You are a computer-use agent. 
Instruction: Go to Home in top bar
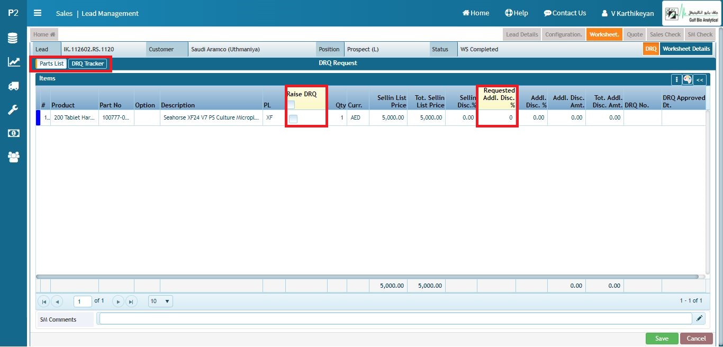click(475, 13)
